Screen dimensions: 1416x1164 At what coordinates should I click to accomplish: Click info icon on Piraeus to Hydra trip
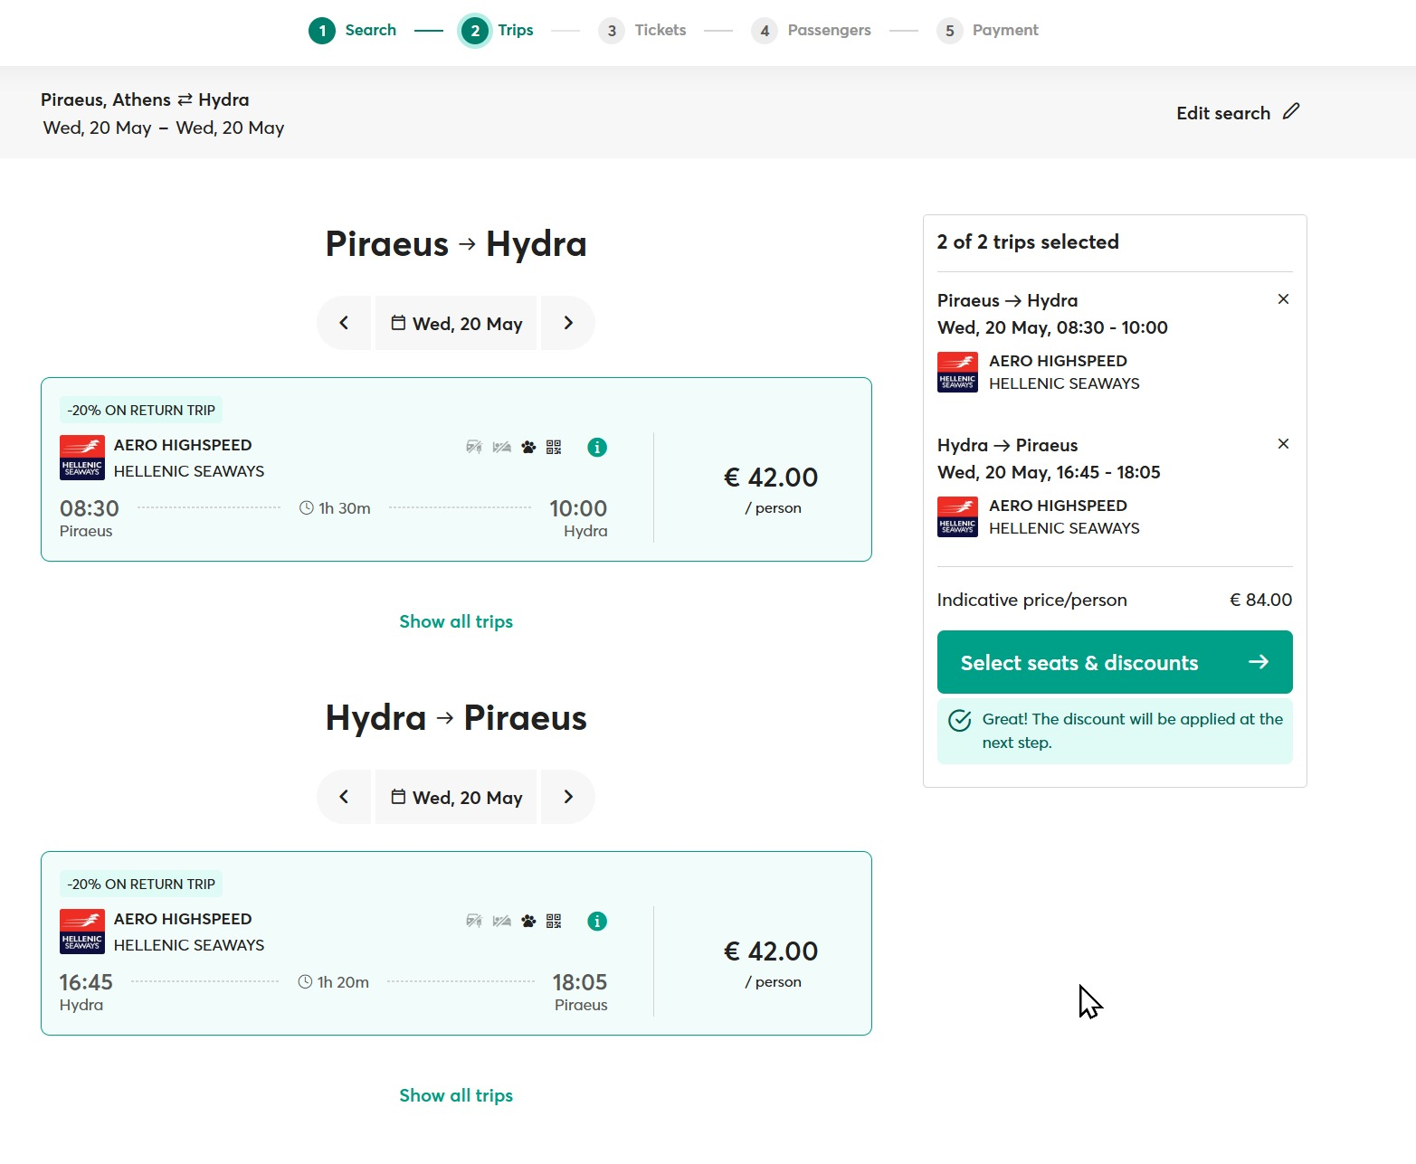(x=597, y=447)
